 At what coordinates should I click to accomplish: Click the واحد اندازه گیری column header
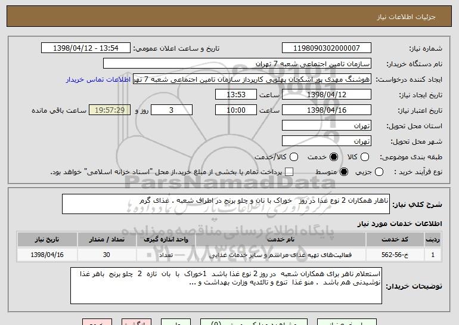coord(166,240)
